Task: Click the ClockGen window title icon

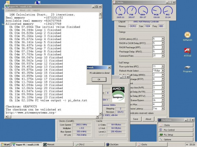Action: (160, 120)
